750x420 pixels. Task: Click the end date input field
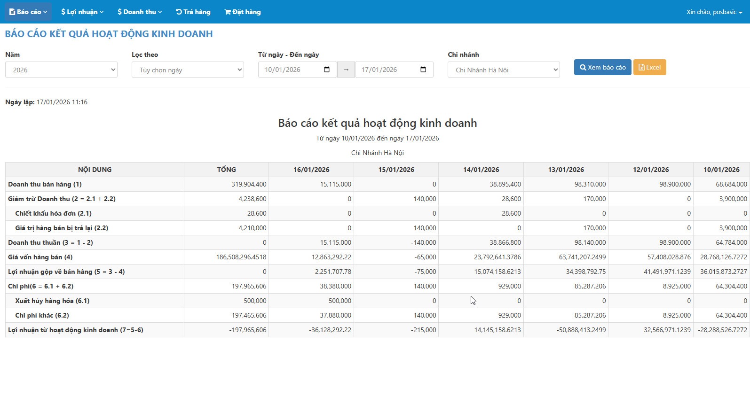[x=388, y=70]
